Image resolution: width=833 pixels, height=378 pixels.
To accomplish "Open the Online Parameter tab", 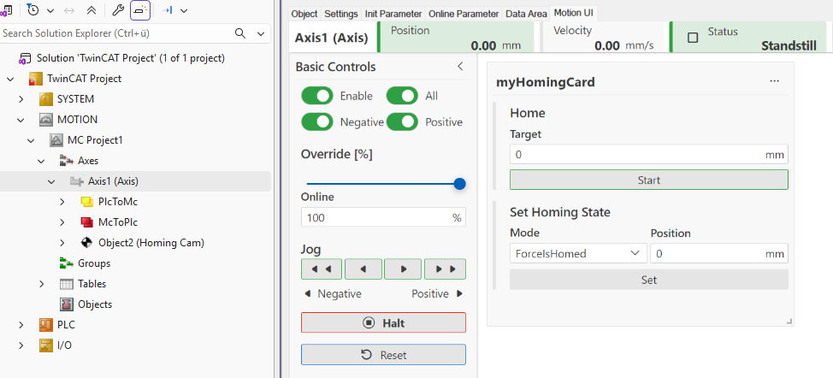I will pos(464,14).
